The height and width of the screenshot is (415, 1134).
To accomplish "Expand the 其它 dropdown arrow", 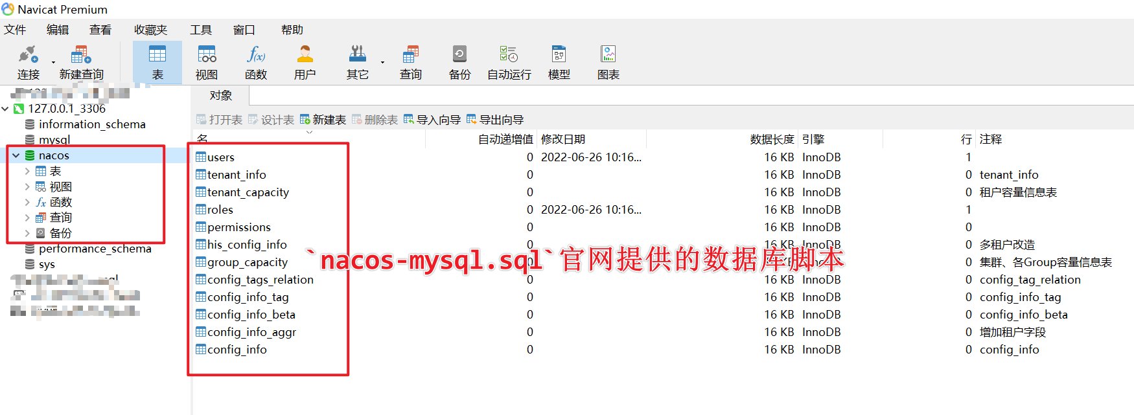I will click(382, 63).
